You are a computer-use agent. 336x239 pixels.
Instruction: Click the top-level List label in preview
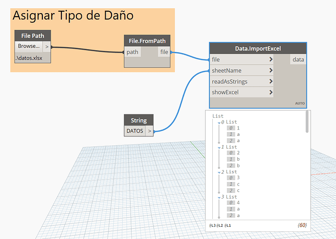pyautogui.click(x=218, y=116)
